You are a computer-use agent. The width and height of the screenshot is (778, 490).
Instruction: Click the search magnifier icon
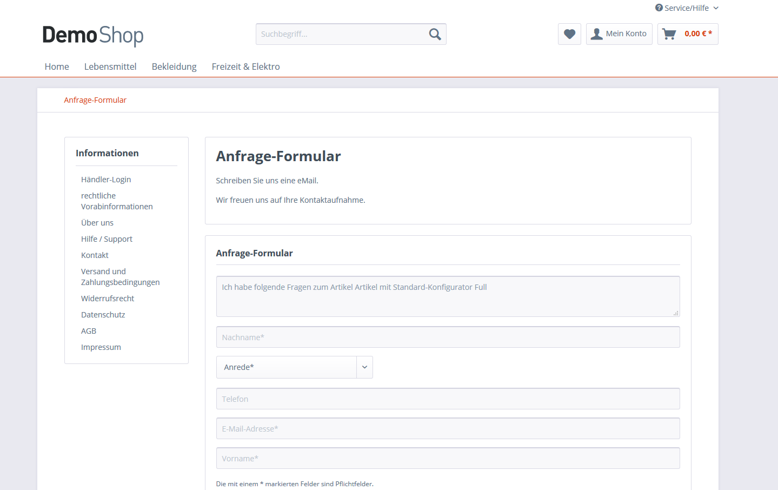[x=435, y=34]
